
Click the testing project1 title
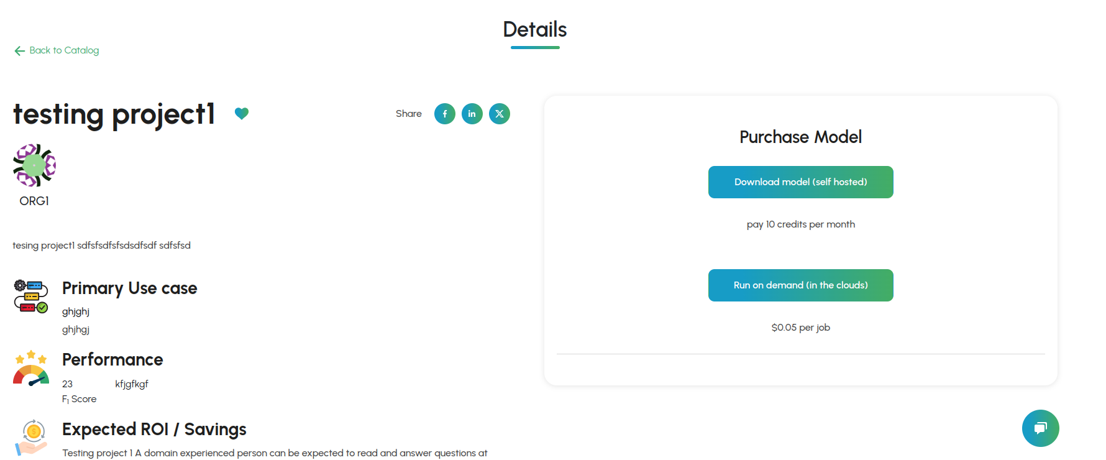click(114, 114)
